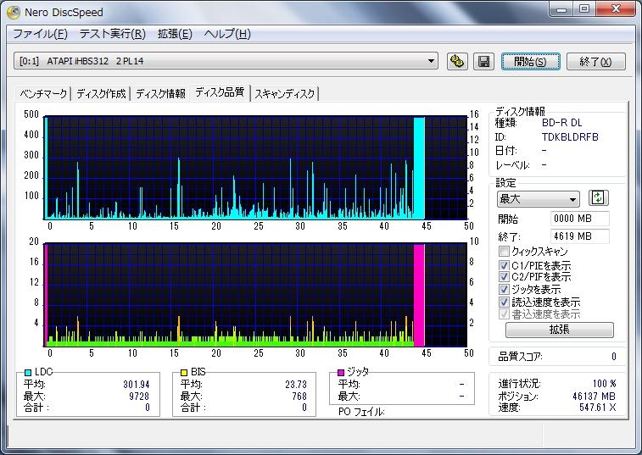
Task: Switch to the ベンチマーク tab
Action: click(43, 94)
